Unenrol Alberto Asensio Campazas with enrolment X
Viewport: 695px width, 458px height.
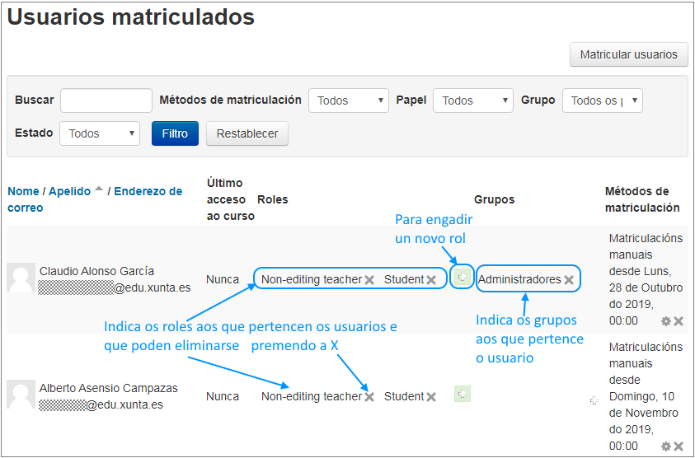click(679, 446)
